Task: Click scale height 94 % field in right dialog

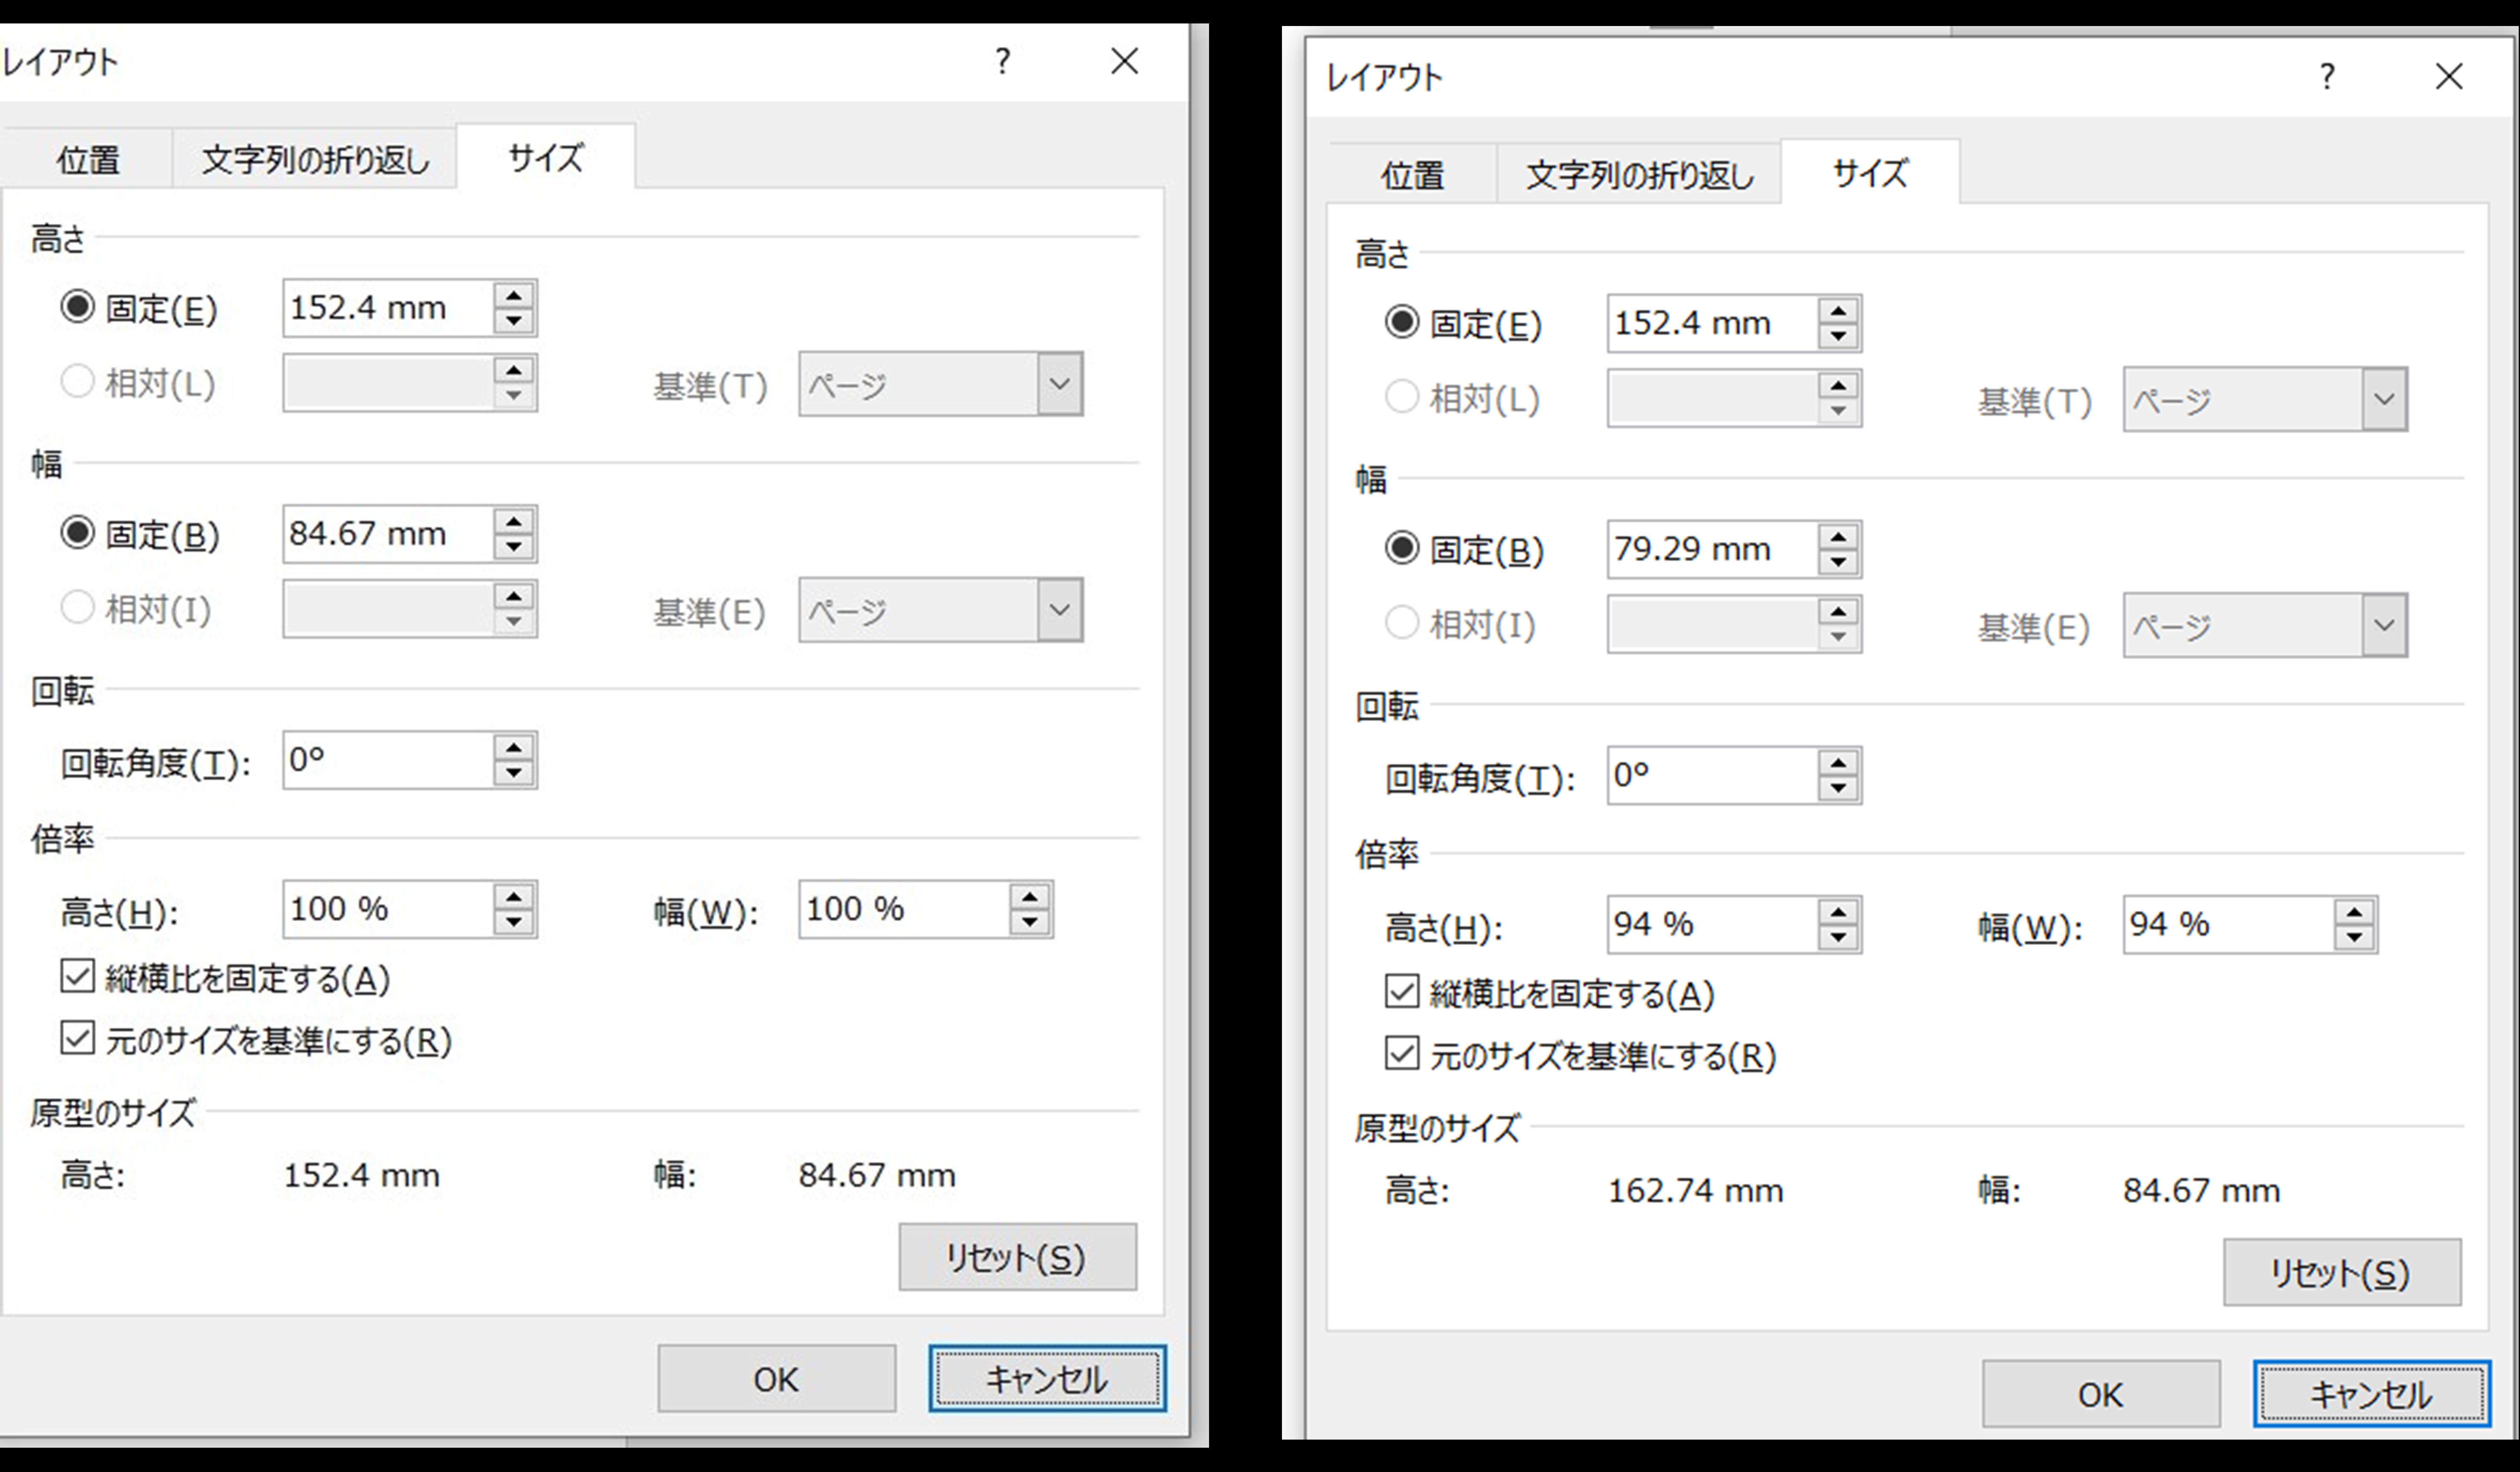Action: (x=1713, y=925)
